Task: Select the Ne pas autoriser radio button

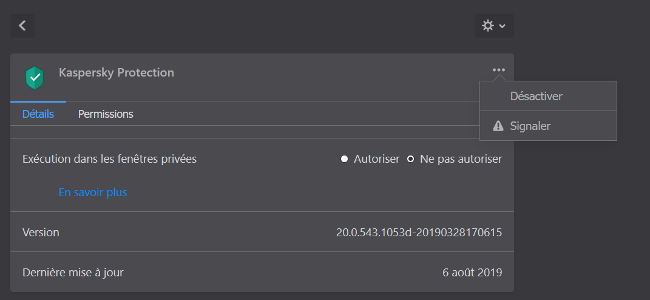Action: pos(410,159)
